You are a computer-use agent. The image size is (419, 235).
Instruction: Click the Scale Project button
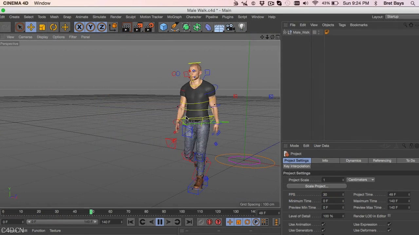pyautogui.click(x=316, y=186)
